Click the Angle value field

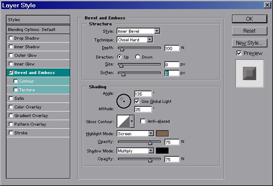coord(143,94)
